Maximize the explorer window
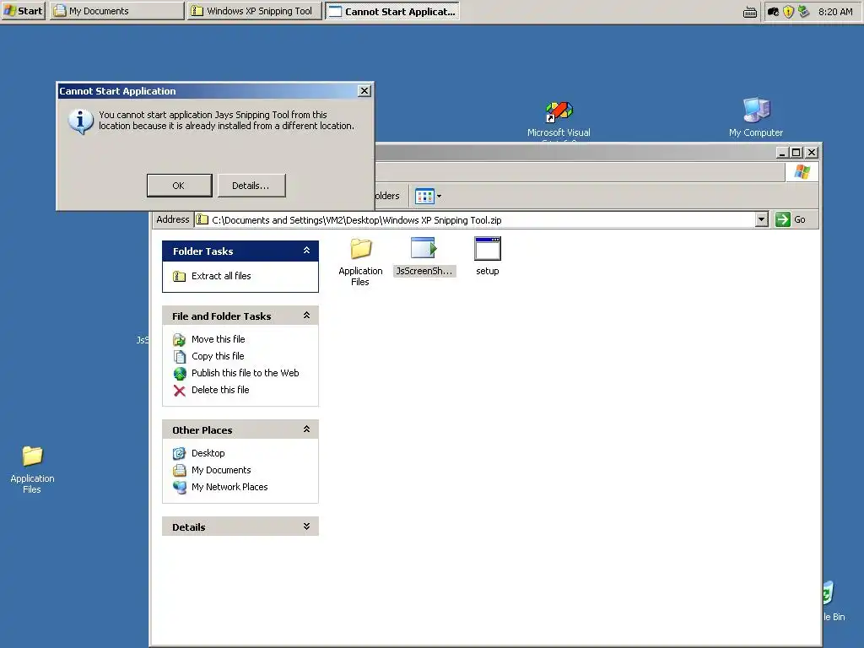This screenshot has width=864, height=648. click(x=796, y=153)
